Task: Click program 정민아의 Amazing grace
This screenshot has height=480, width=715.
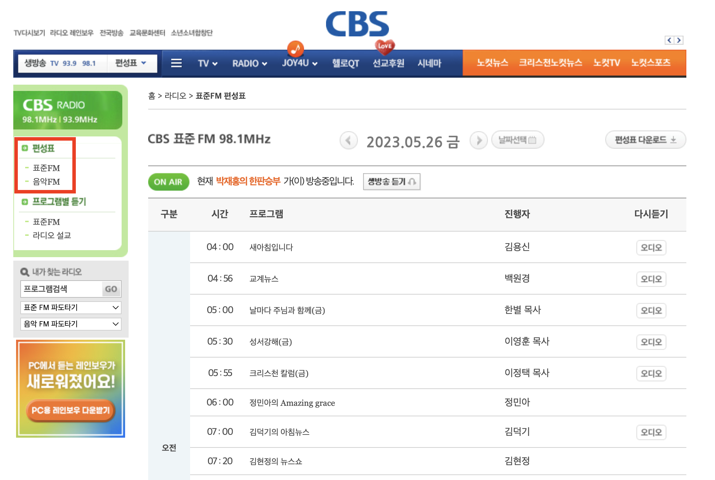Action: click(292, 403)
